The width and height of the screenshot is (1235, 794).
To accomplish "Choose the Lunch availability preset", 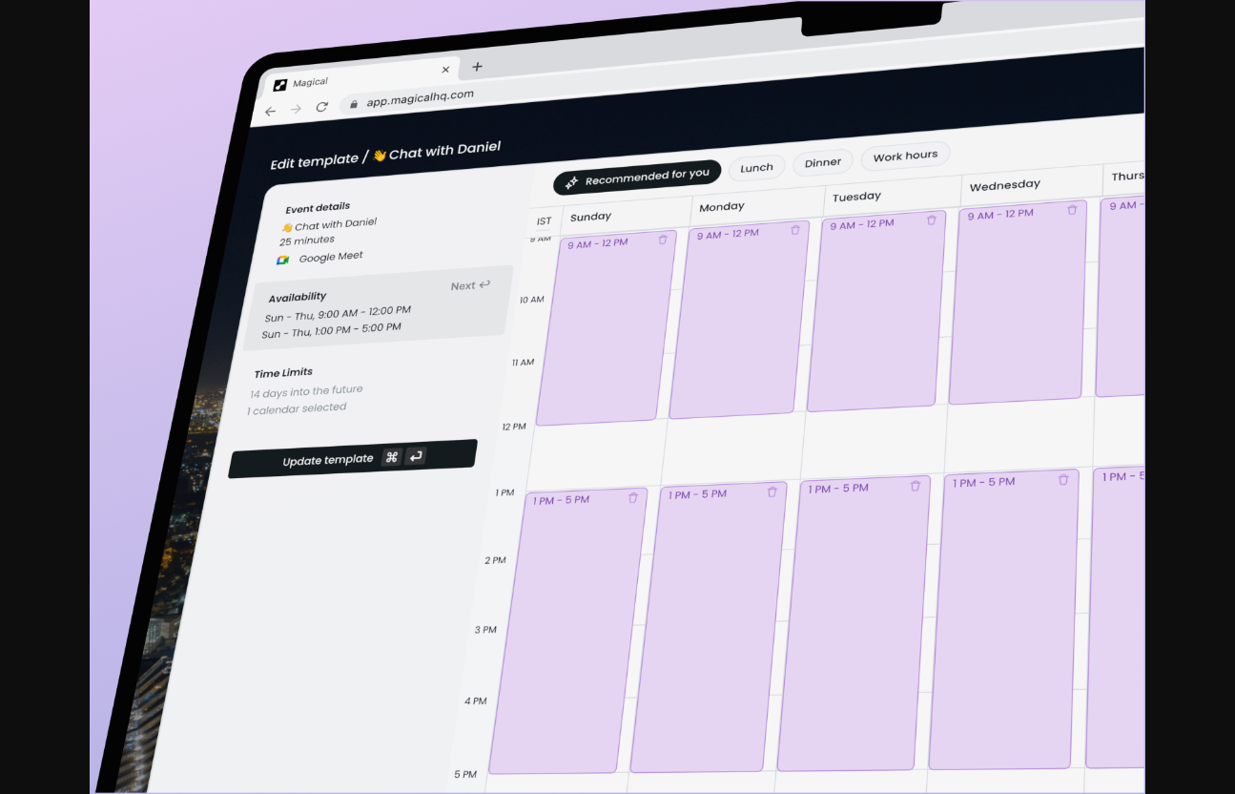I will [x=757, y=168].
